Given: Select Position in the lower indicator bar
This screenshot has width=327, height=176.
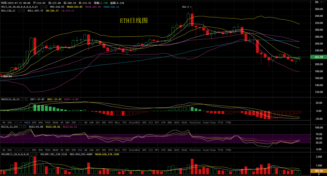Looking at the screenshot, I should point(195,150).
